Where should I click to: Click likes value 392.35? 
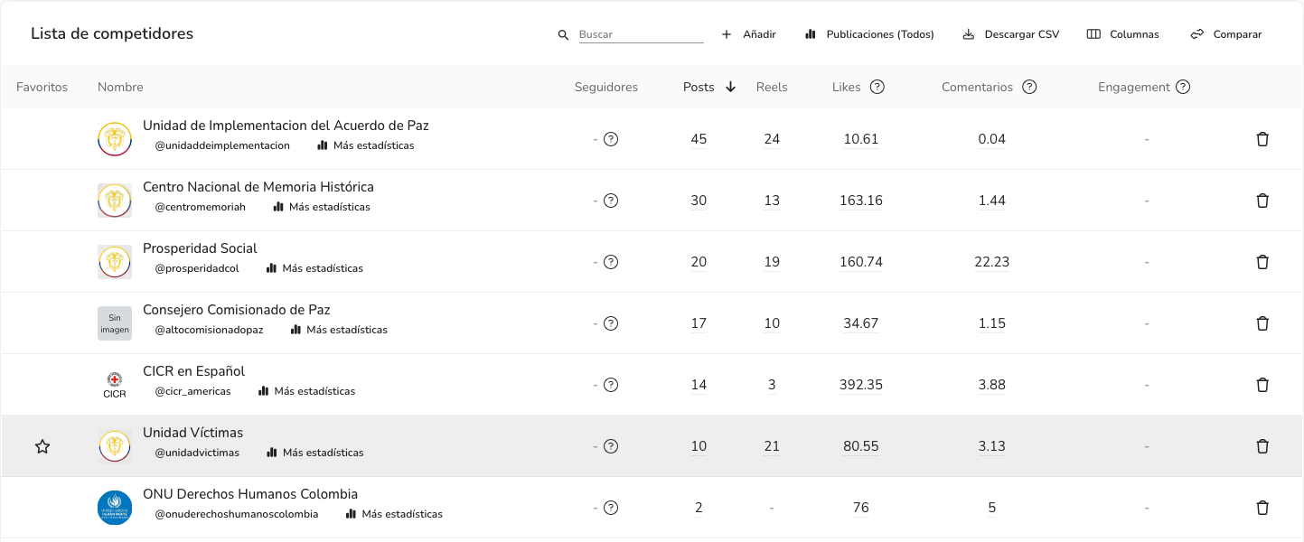[860, 385]
